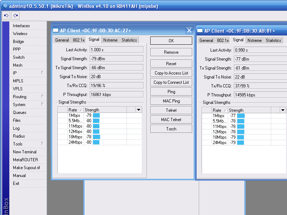Viewport: 287px width, 215px height.
Task: Click the undo arrow icon in toolbar
Action: [6, 15]
